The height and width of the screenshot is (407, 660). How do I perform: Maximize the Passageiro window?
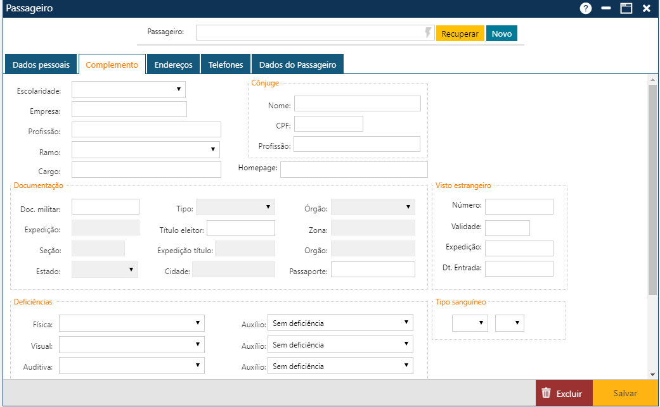[626, 8]
